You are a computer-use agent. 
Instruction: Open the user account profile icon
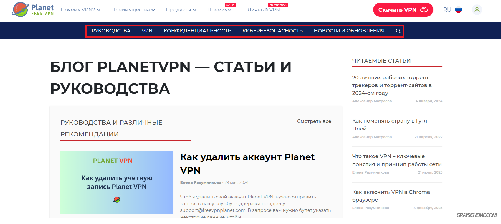[x=477, y=10]
